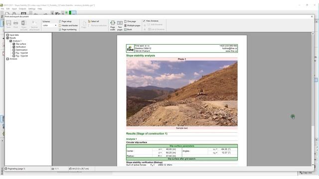Click the Slope stability analysis heading
Viewport: 319px width, 179px height.
coord(141,56)
